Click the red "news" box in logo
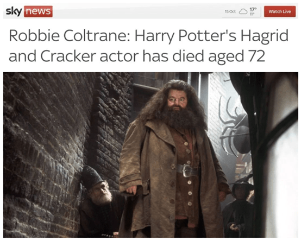 [x=38, y=11]
